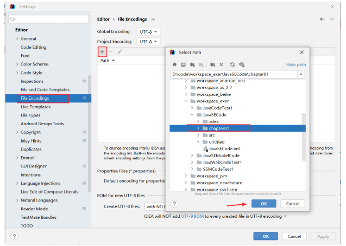Click the icon next to File Encodings breadcrumb
This screenshot has height=246, width=346.
153,20
